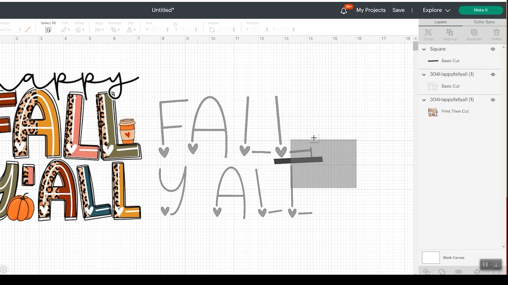The height and width of the screenshot is (285, 508).
Task: Click the width W size field
Action: [158, 30]
